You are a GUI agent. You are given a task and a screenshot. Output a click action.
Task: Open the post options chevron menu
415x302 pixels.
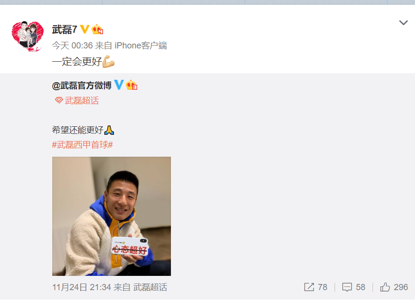click(403, 23)
